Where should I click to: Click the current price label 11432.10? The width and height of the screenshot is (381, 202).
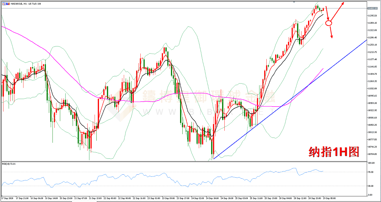coord(372,8)
